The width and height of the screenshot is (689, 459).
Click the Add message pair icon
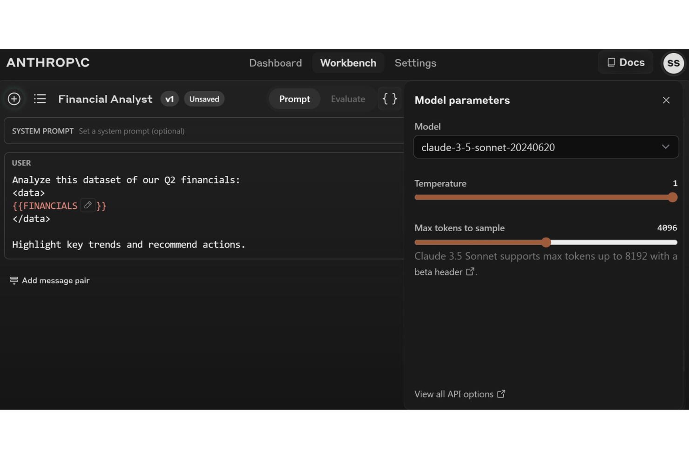pos(14,280)
